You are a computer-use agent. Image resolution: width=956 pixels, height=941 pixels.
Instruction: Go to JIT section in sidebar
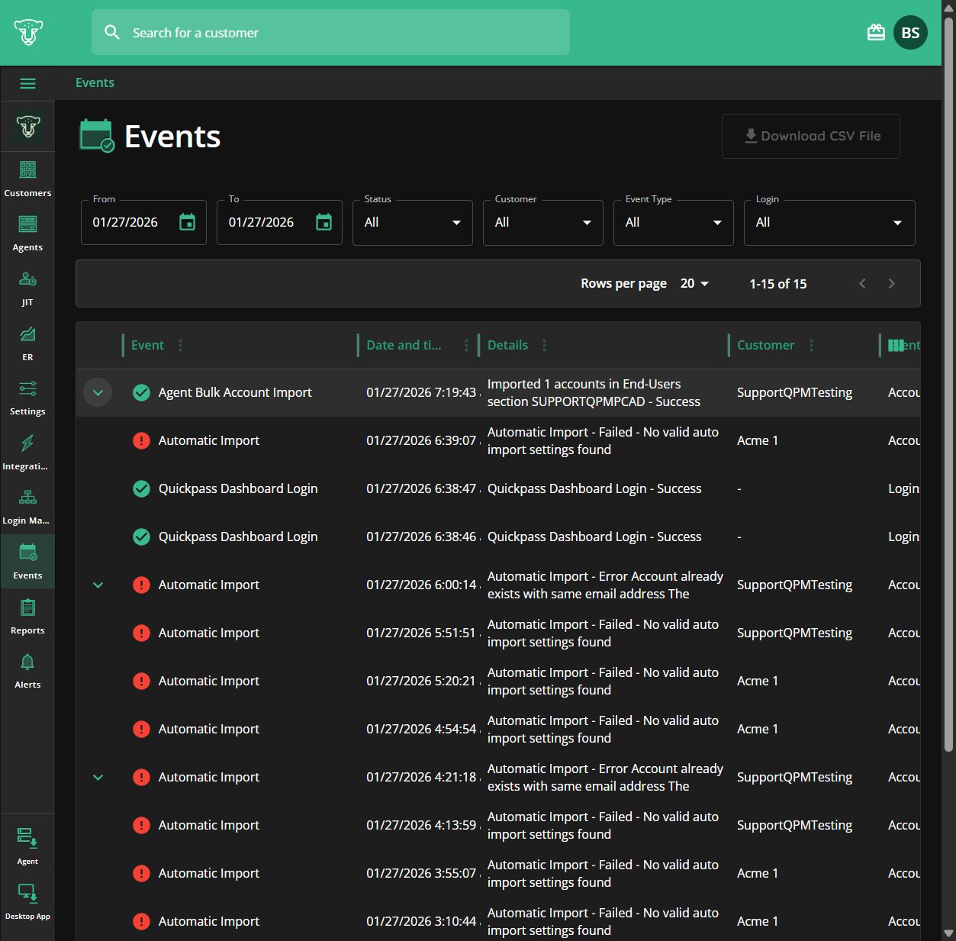pos(27,288)
